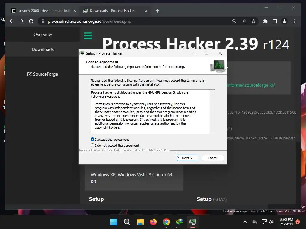Image resolution: width=306 pixels, height=229 pixels.
Task: Switch to Downloads - Process Hacker tab
Action: pyautogui.click(x=115, y=11)
